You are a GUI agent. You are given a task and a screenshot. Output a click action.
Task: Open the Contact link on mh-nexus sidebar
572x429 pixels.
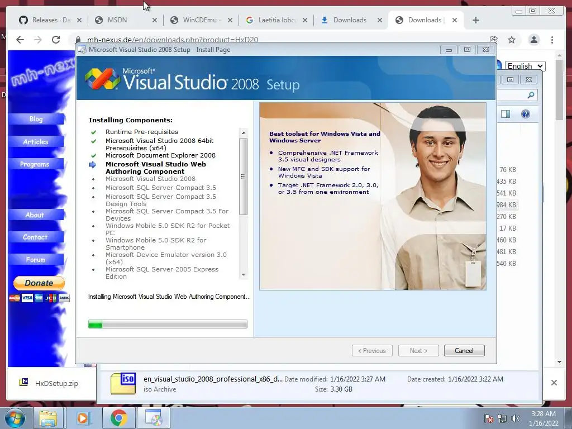[x=36, y=237]
